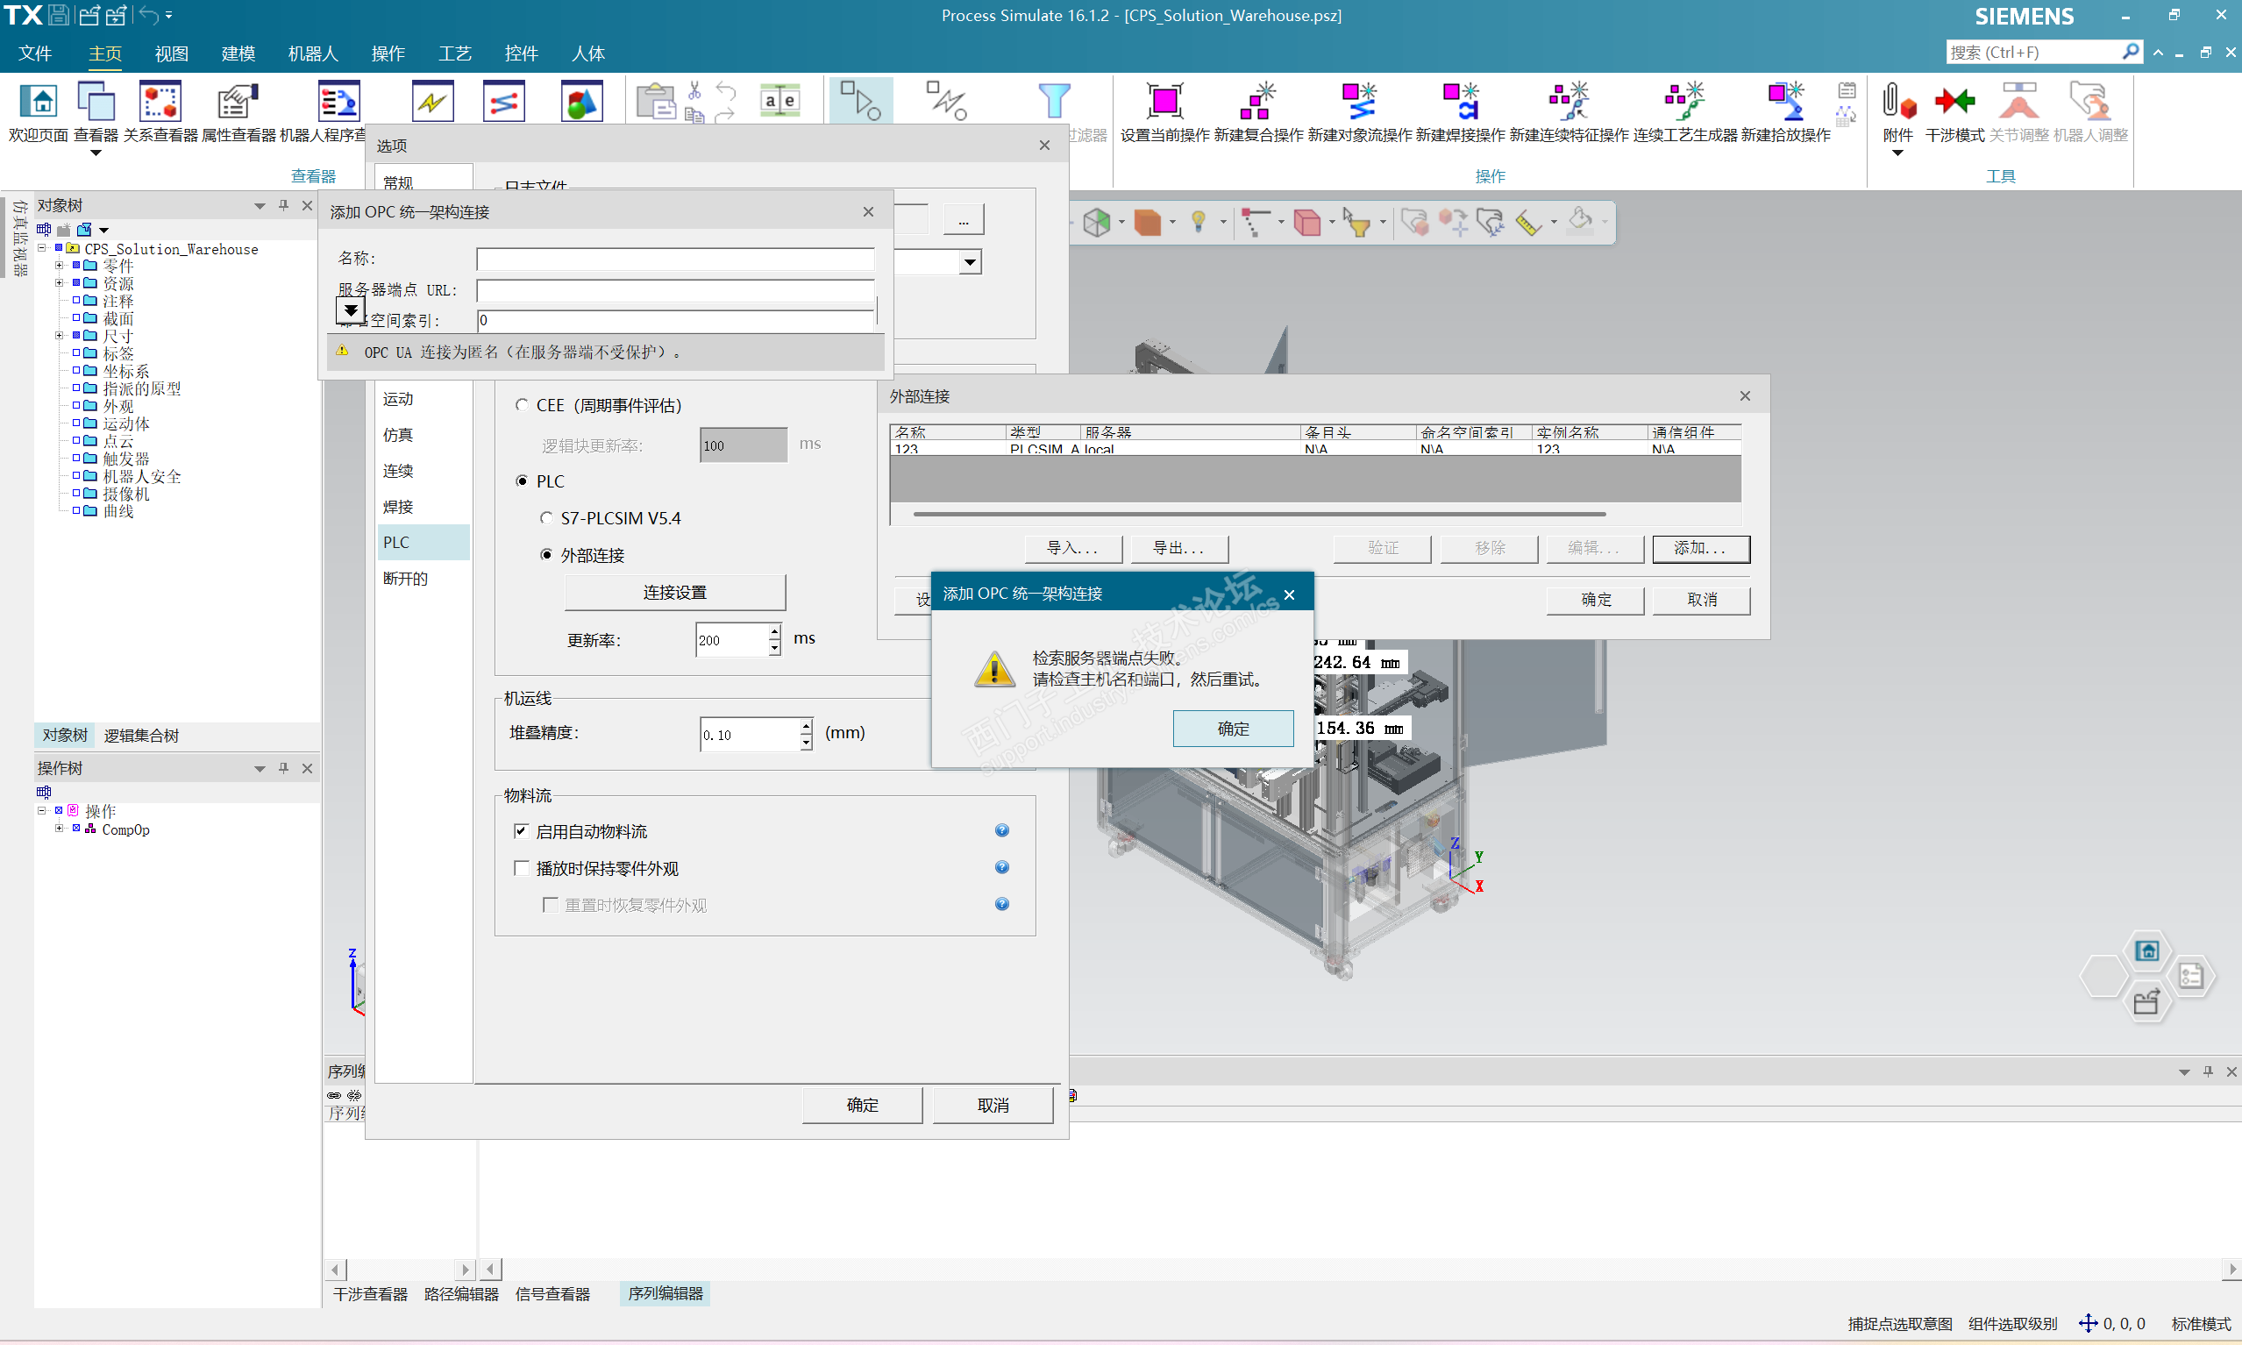This screenshot has height=1345, width=2242.
Task: Switch to the 逻辑集合树 tab
Action: (x=140, y=736)
